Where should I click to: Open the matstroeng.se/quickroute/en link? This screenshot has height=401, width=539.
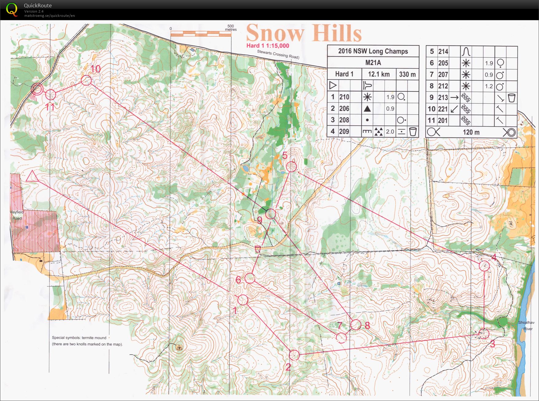[49, 16]
